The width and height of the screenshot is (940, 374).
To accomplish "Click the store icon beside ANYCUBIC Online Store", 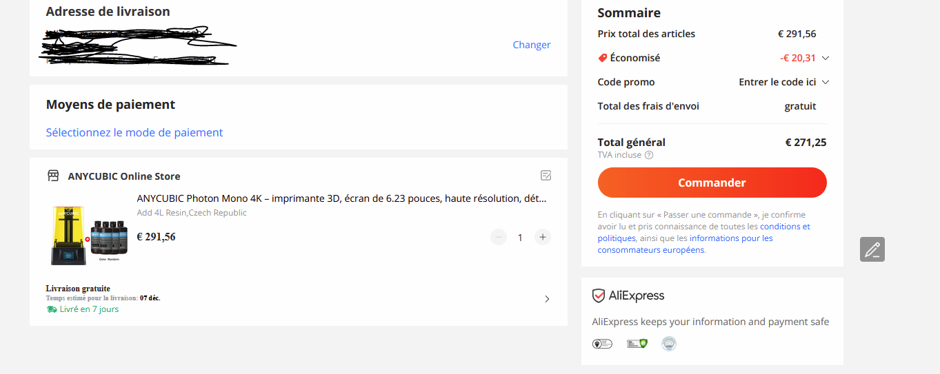I will 53,176.
